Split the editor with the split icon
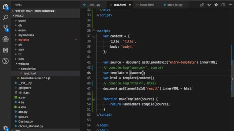The height and width of the screenshot is (131, 234). (223, 5)
